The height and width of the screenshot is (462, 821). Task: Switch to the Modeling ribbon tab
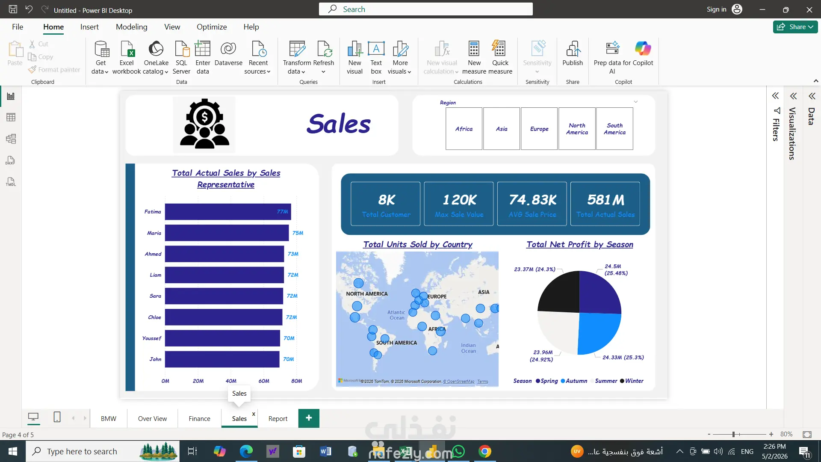coord(131,27)
